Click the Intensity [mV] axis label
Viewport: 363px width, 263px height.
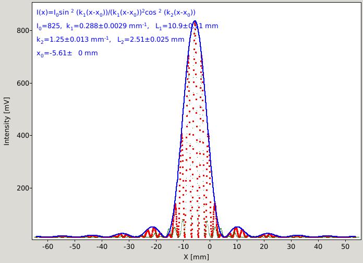(x=7, y=122)
